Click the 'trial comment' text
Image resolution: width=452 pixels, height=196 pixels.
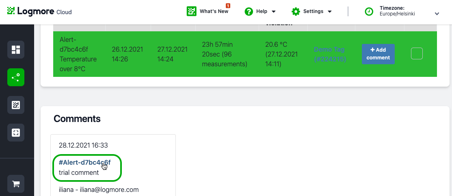(x=79, y=173)
